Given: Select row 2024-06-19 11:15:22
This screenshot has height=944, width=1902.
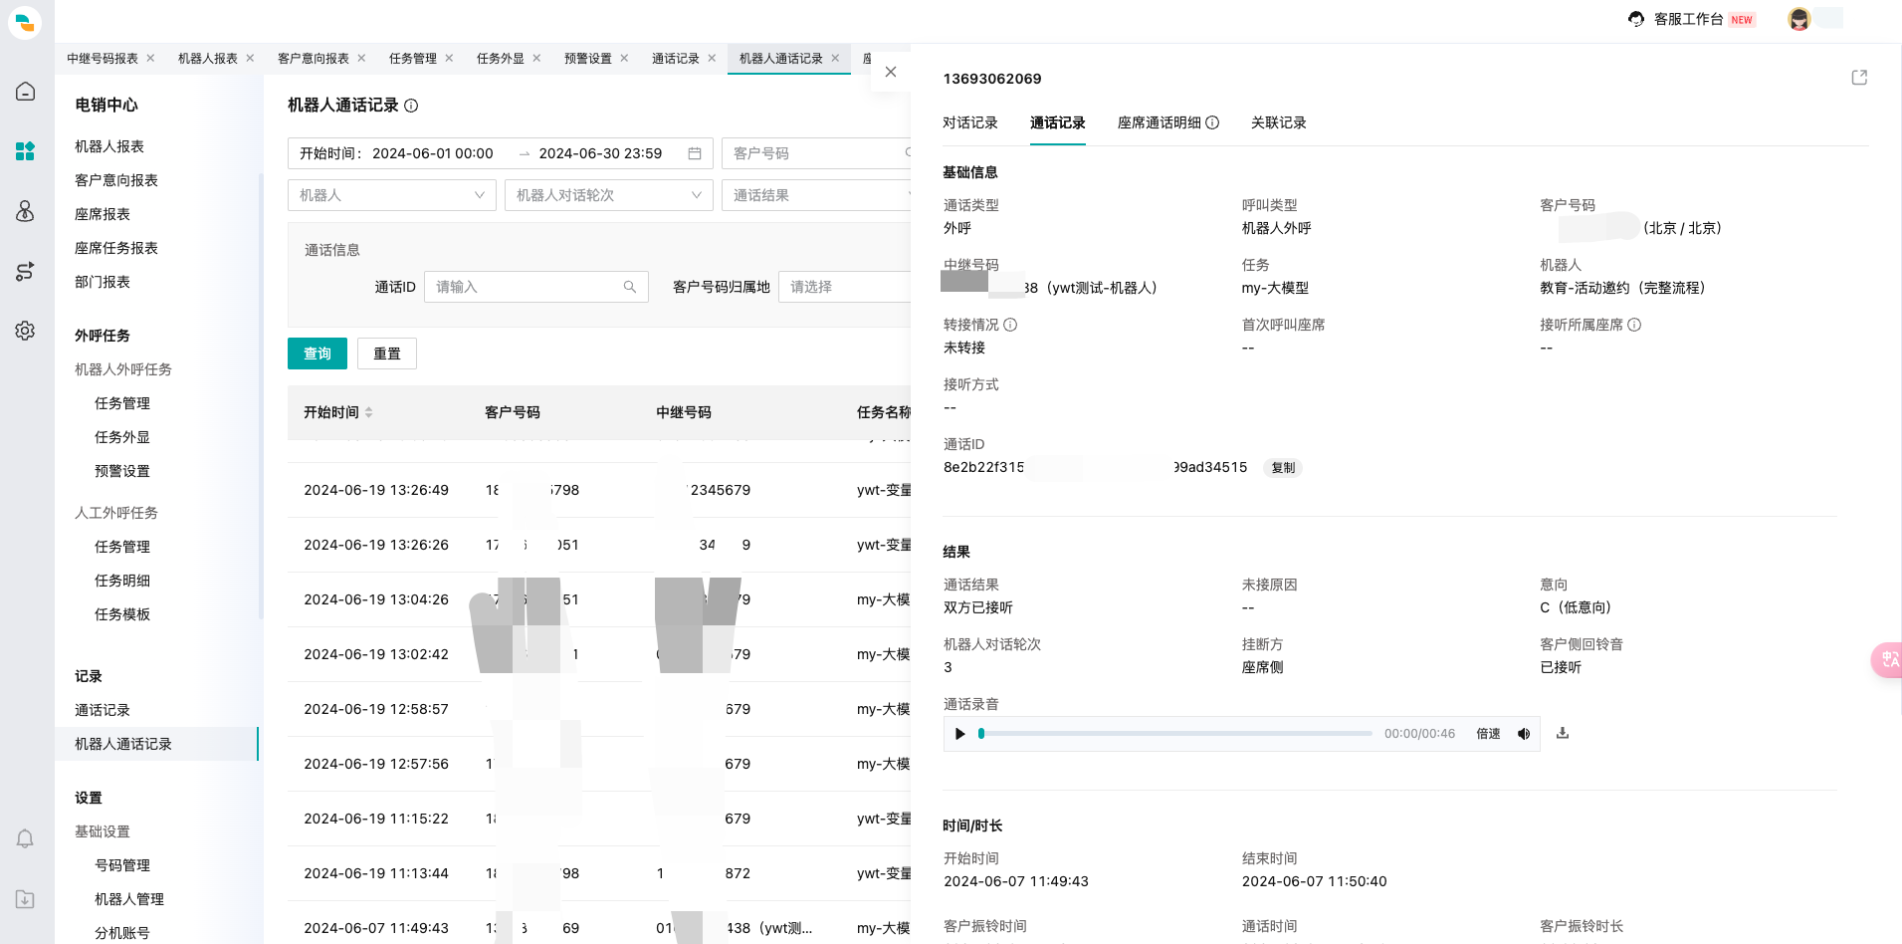Looking at the screenshot, I should point(599,819).
